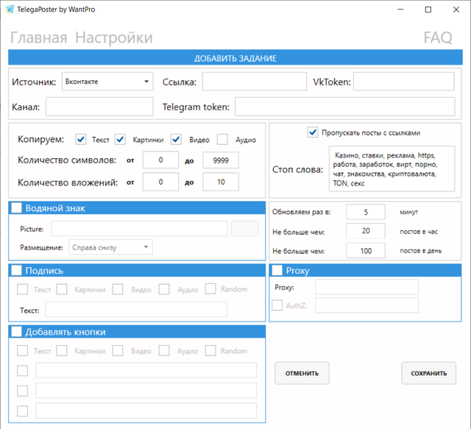Check the first button row checkbox
Screen dimensions: 471x429
pos(23,371)
